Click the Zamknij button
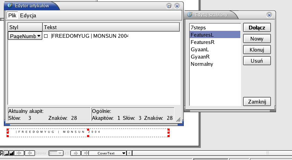The height and width of the screenshot is (160, 292). [x=257, y=102]
